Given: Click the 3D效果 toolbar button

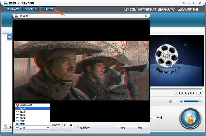Looking at the screenshot, I should pos(48,9).
